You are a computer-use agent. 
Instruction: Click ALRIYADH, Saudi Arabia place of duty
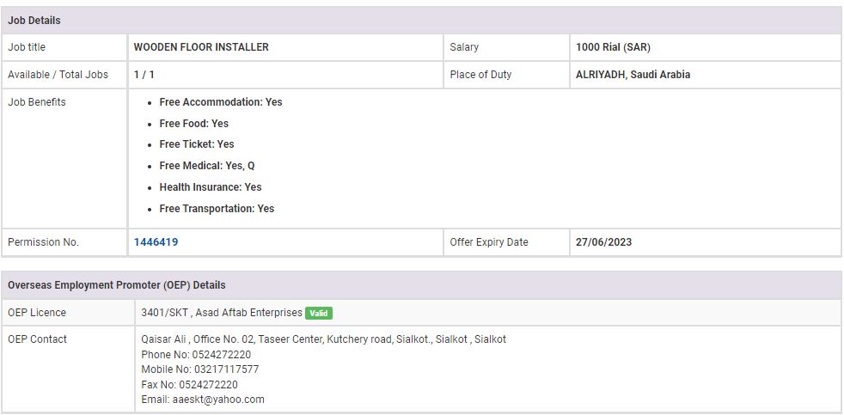point(633,75)
